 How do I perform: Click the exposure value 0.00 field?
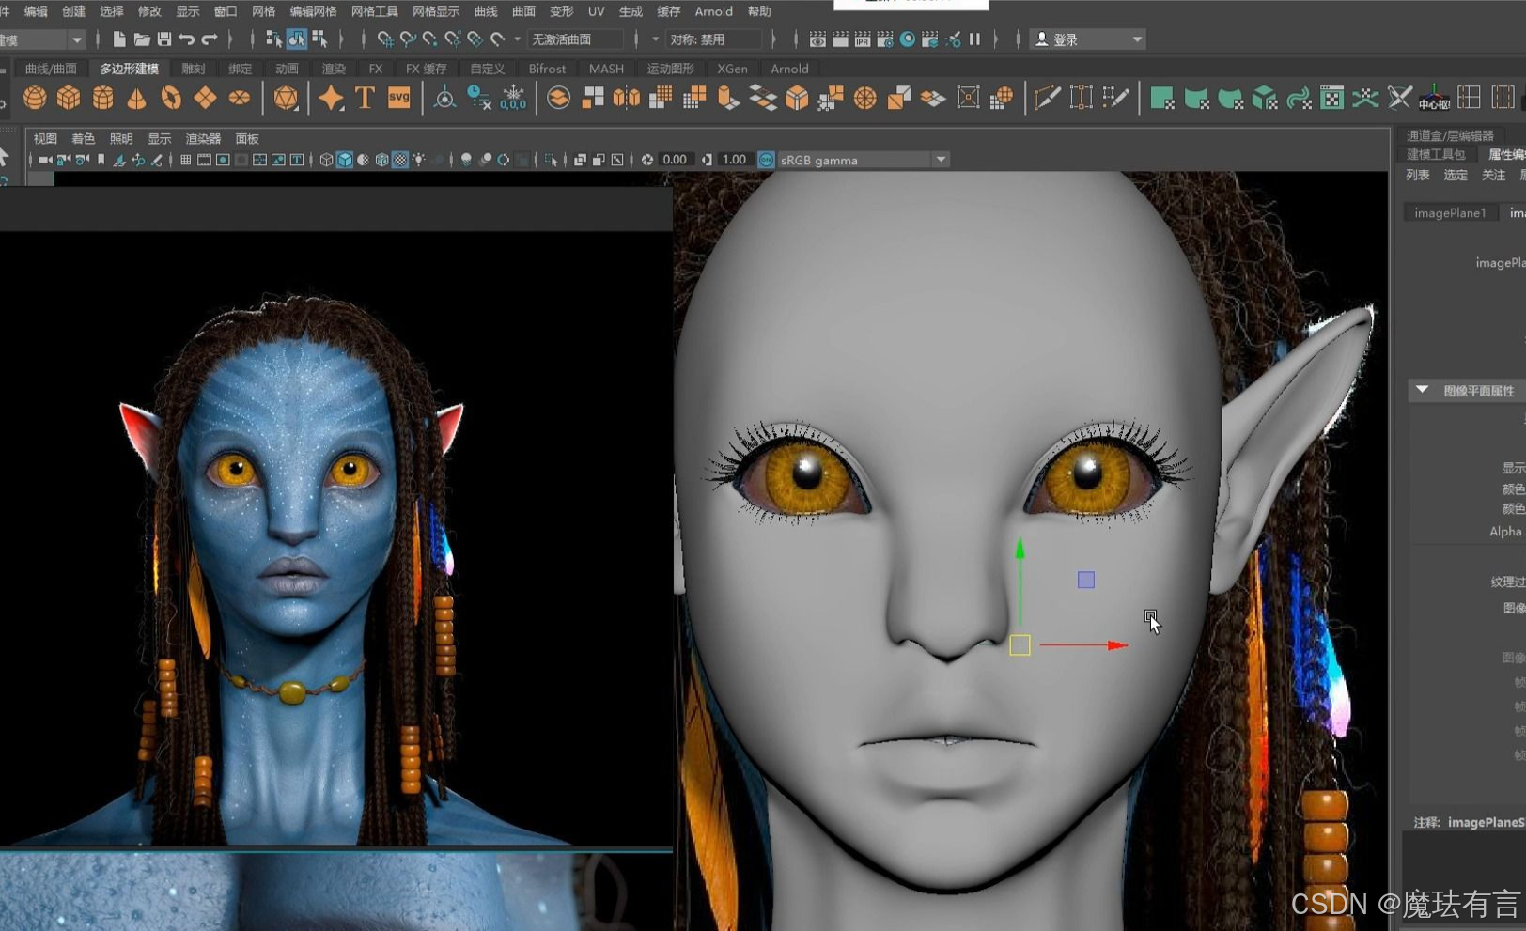675,160
